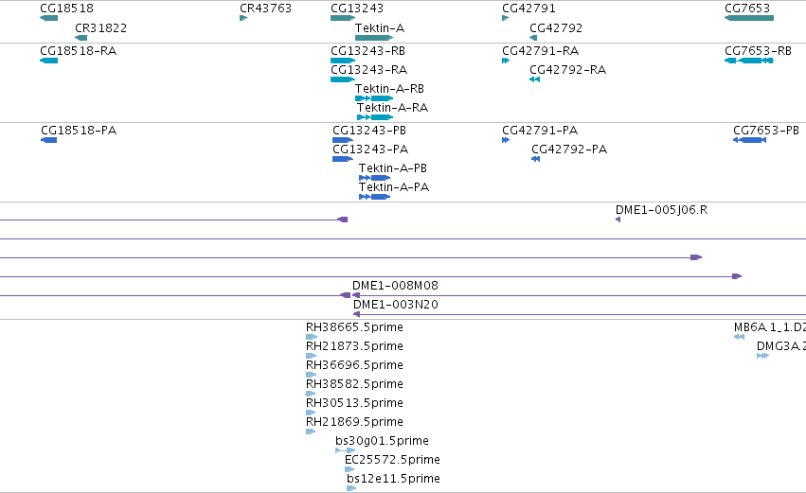
Task: Click the Tektin-A-RA label text
Action: pyautogui.click(x=393, y=108)
